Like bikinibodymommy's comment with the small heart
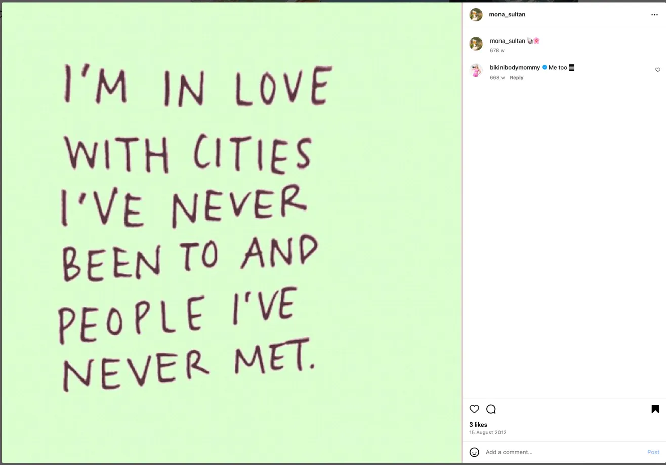The image size is (666, 465). (x=658, y=70)
